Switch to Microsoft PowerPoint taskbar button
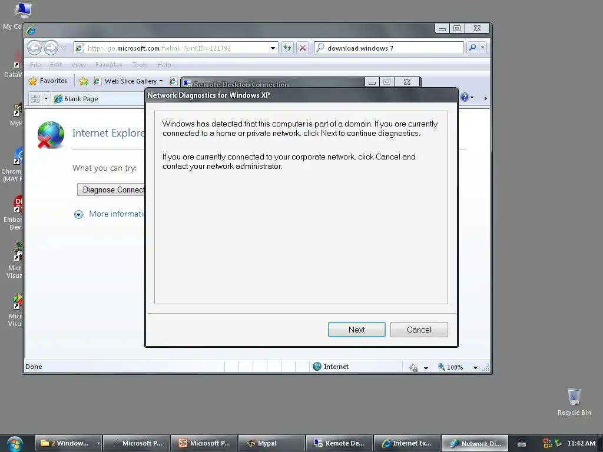 tap(204, 443)
